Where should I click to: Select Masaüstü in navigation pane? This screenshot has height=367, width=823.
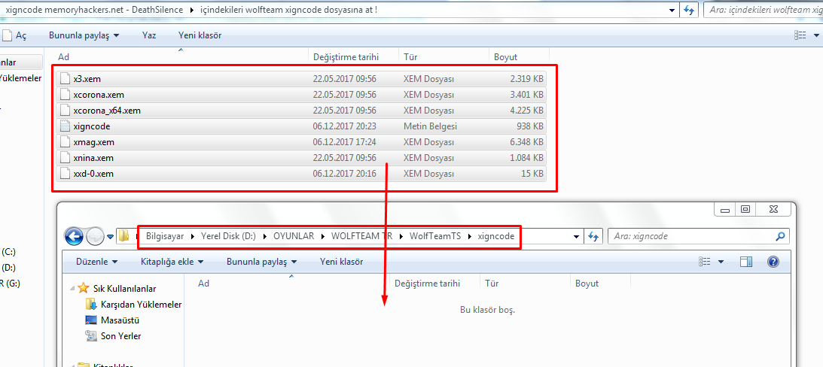point(120,320)
